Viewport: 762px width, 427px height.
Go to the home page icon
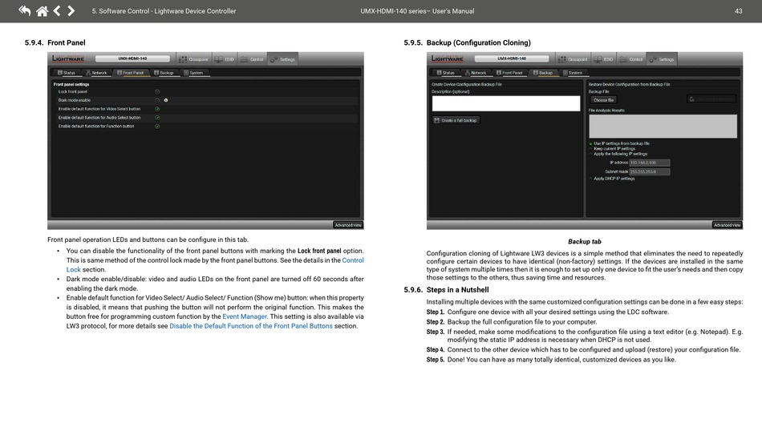[x=42, y=11]
